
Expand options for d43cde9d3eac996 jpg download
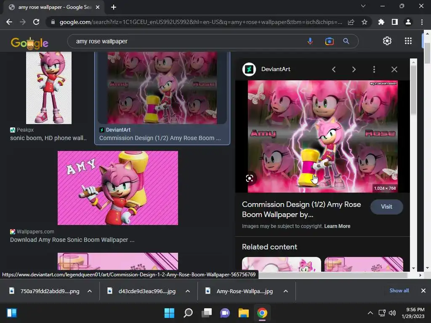pyautogui.click(x=188, y=291)
